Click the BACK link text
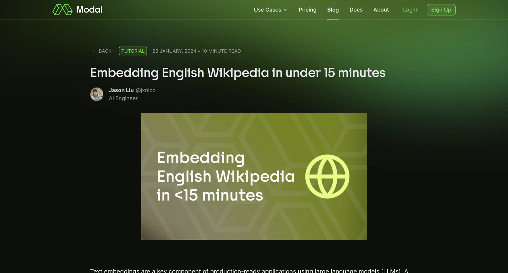The height and width of the screenshot is (273, 508). click(105, 51)
